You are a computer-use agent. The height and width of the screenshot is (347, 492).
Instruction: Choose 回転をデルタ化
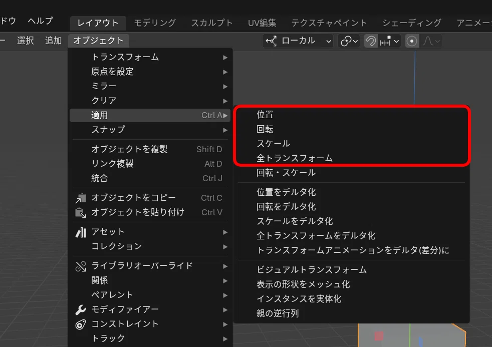pos(351,207)
